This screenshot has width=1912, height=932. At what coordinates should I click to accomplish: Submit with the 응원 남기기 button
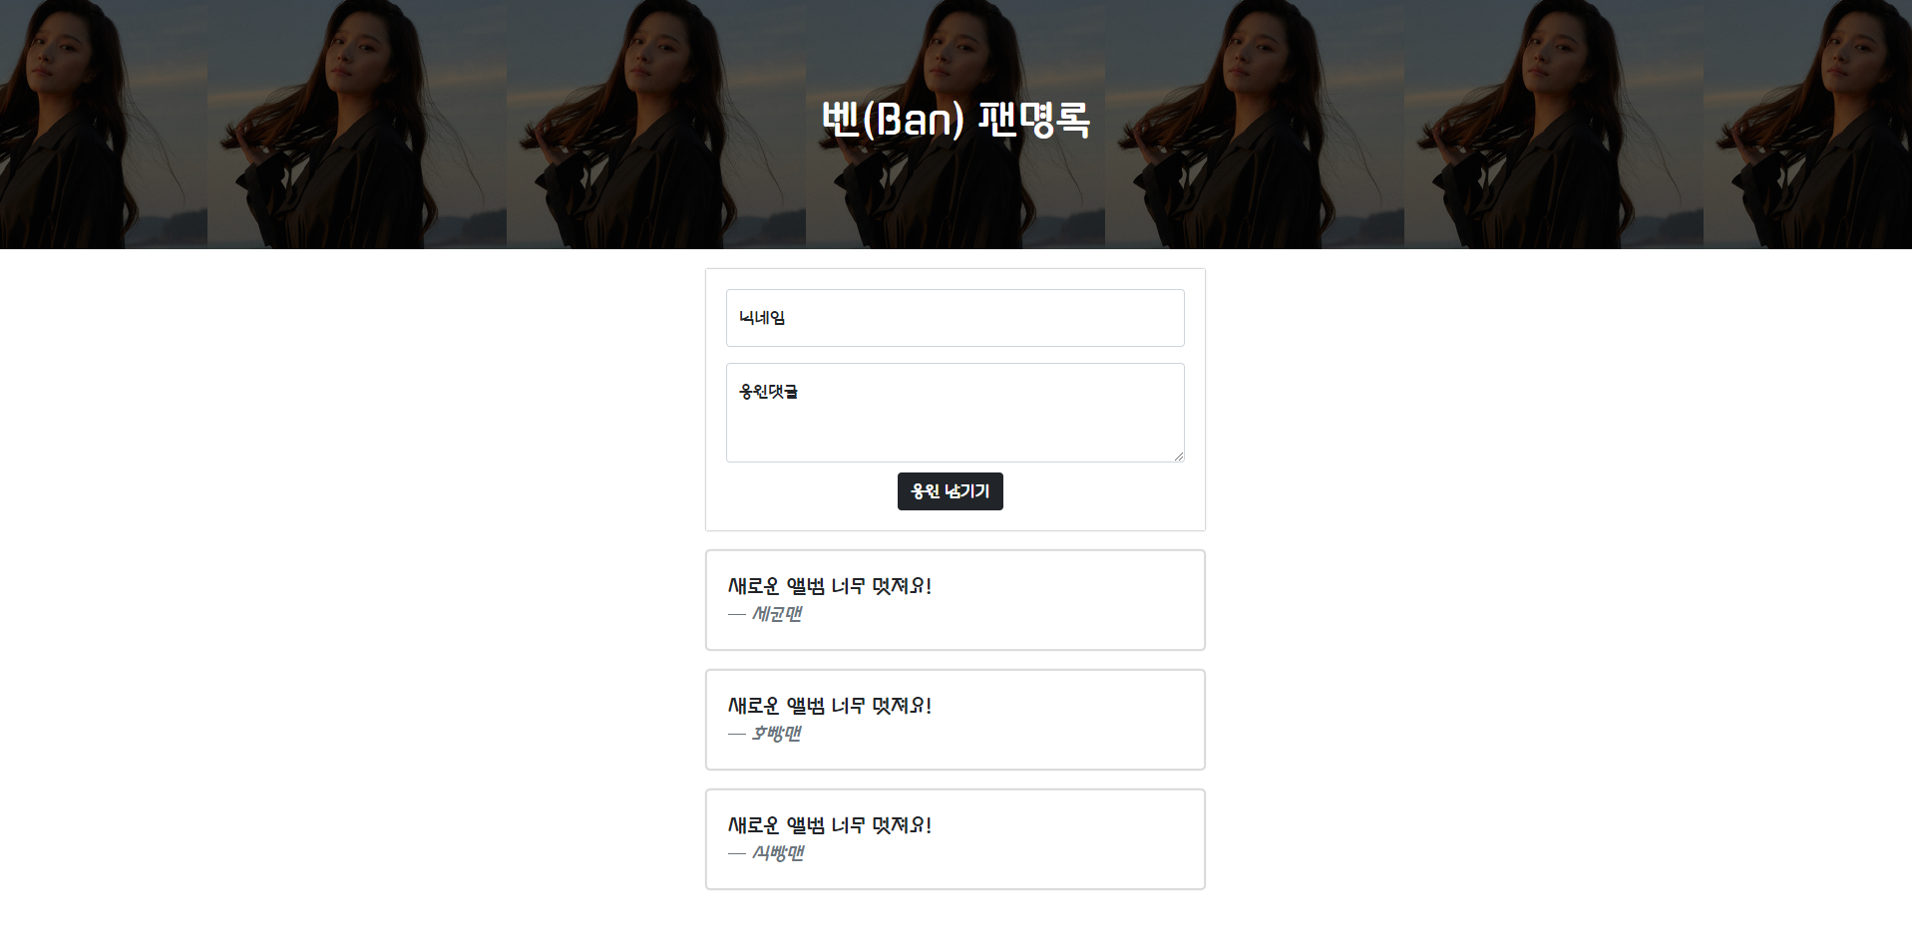pos(950,491)
